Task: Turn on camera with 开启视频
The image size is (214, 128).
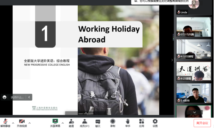Action: pos(22,122)
